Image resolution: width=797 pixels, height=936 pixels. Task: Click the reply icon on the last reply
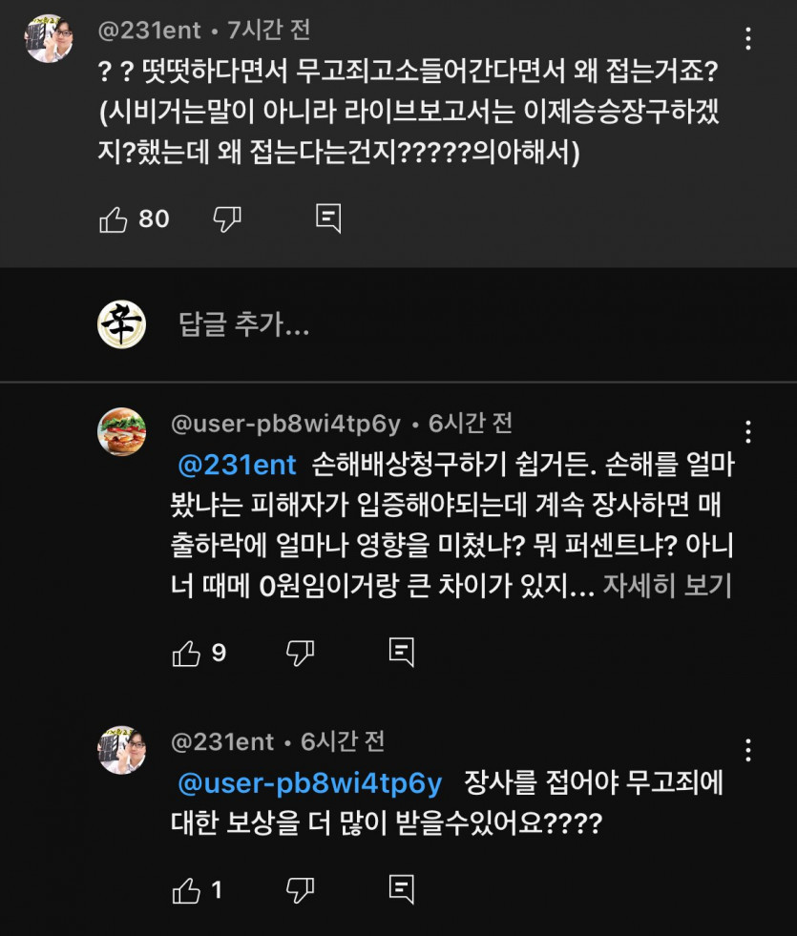pos(402,890)
